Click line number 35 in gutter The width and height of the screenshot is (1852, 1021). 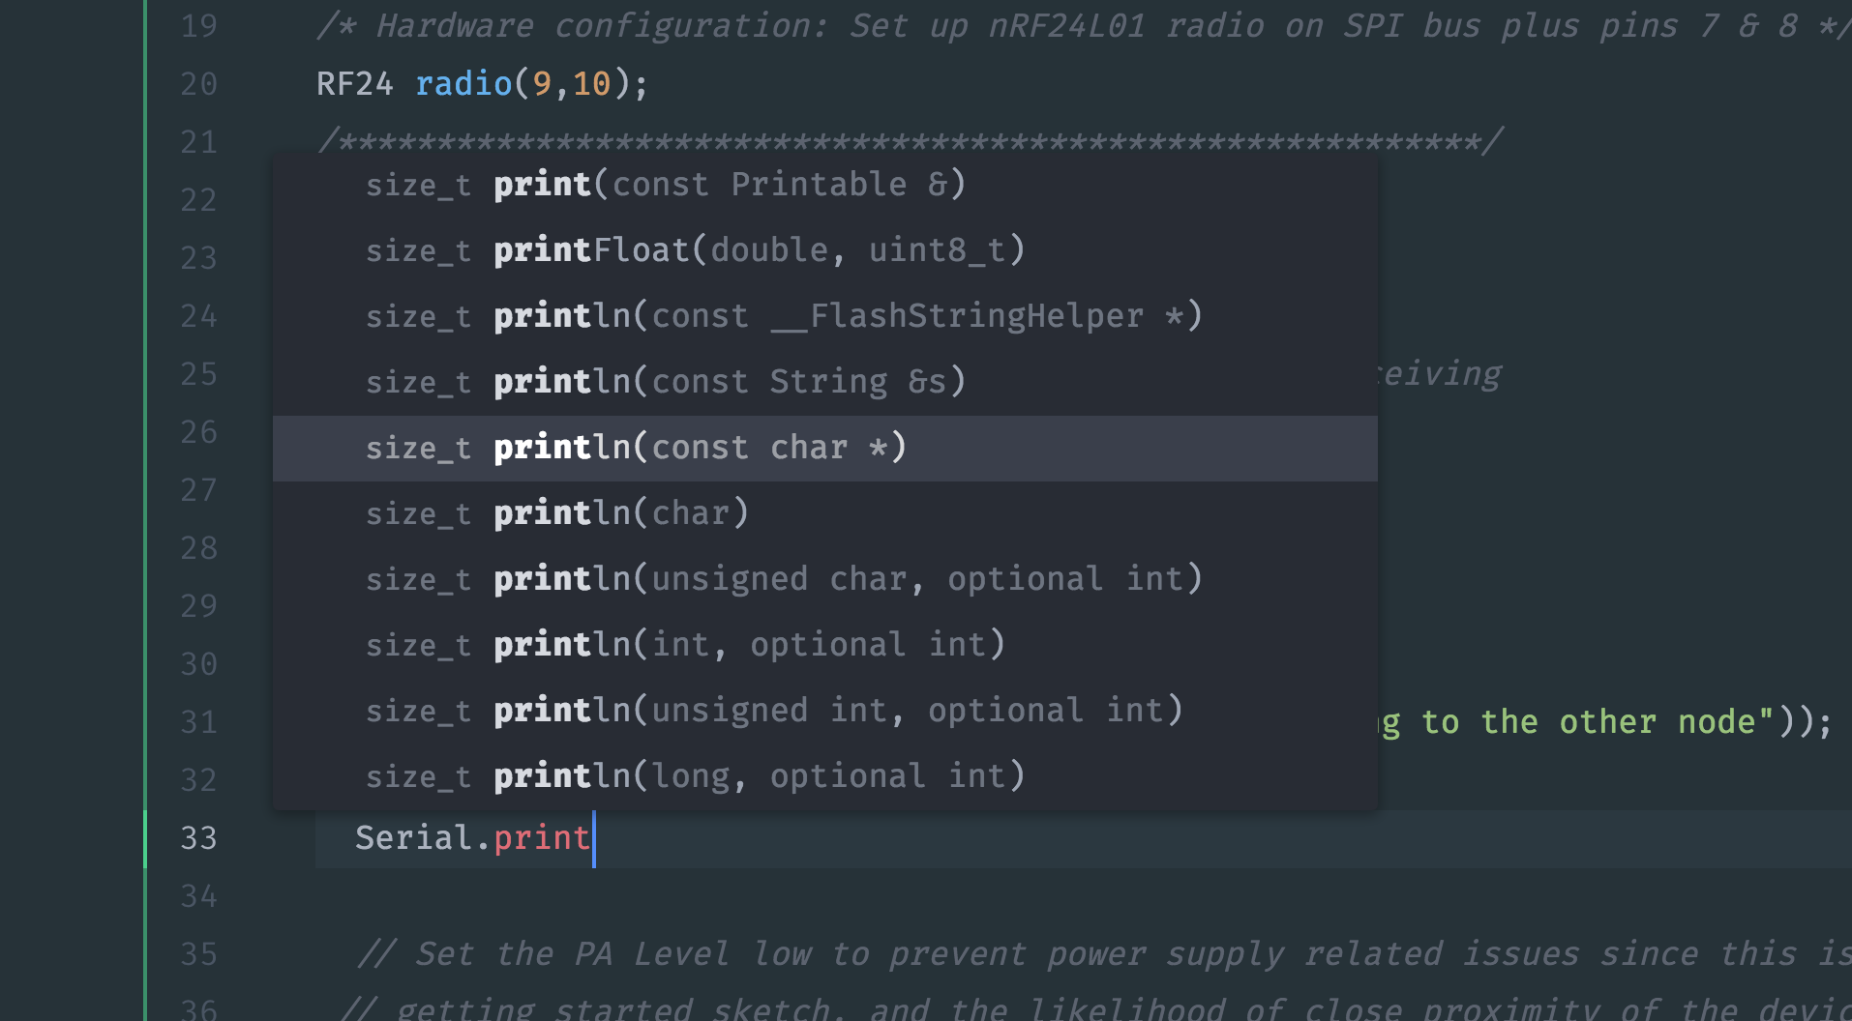[198, 954]
